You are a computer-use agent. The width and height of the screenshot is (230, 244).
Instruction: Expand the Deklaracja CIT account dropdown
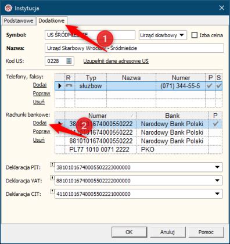[x=217, y=194]
